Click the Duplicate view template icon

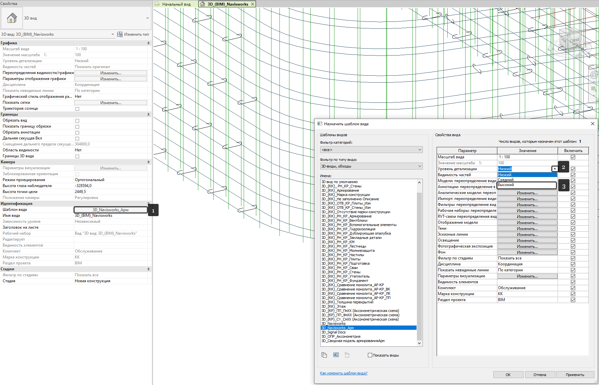pyautogui.click(x=324, y=355)
